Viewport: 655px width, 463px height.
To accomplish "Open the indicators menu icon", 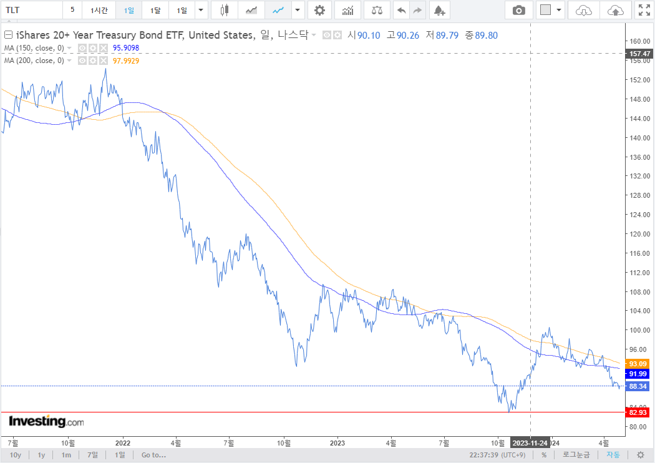I will pos(347,10).
